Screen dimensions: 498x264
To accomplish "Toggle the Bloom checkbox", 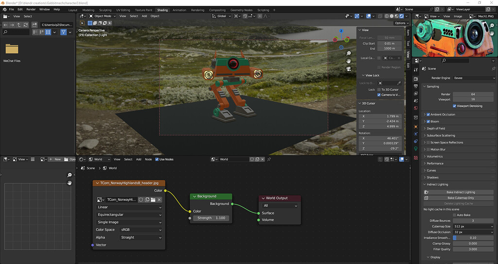I will (428, 121).
